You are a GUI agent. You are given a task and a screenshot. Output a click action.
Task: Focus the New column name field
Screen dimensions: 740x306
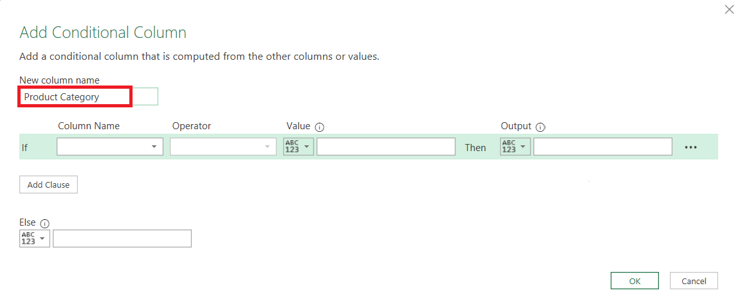click(x=89, y=96)
